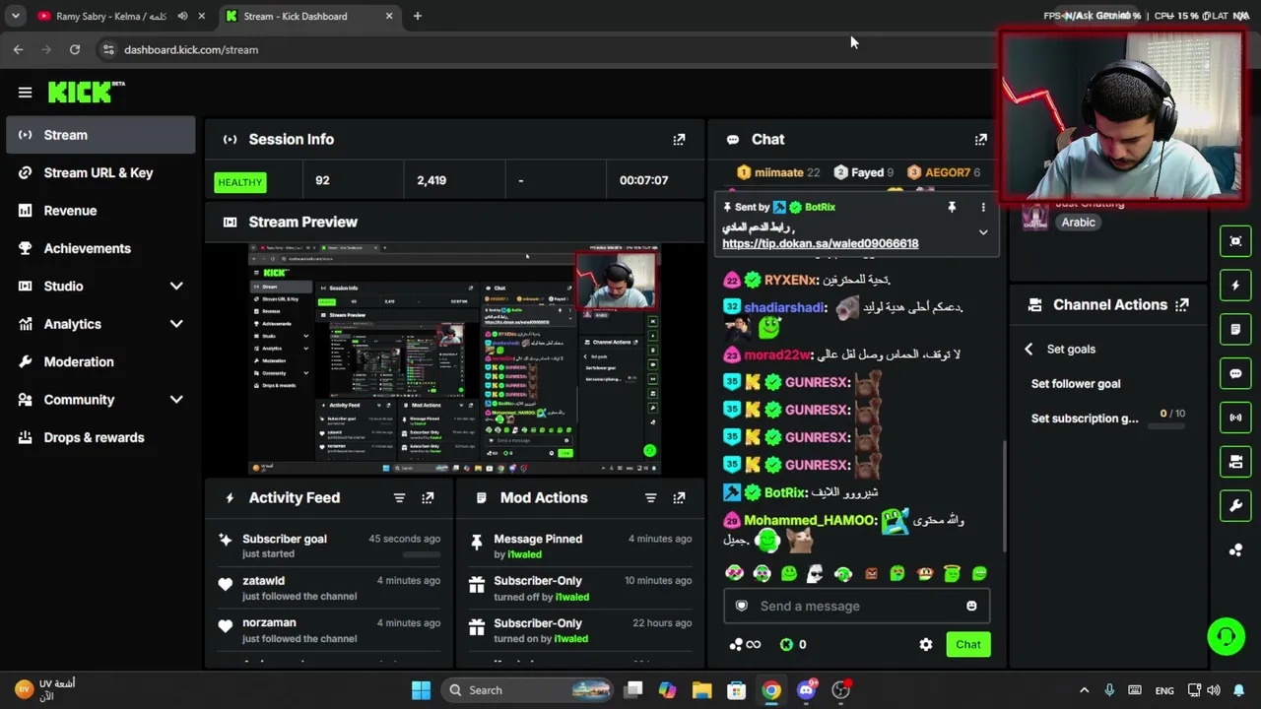The height and width of the screenshot is (709, 1261).
Task: Open the browser tab search dropdown
Action: tap(16, 16)
